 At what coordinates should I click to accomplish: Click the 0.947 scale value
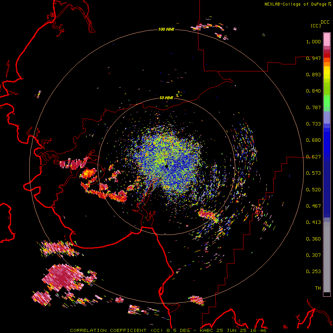click(x=313, y=58)
